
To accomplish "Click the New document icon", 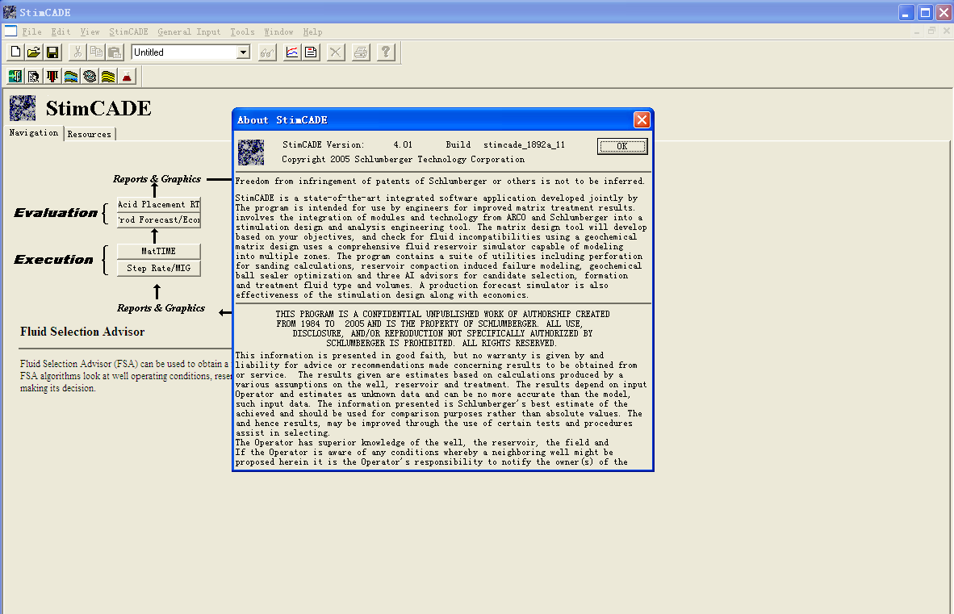I will pyautogui.click(x=16, y=52).
